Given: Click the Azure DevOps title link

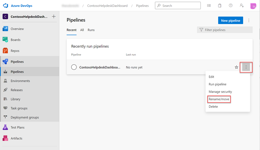Looking at the screenshot, I should (x=21, y=6).
